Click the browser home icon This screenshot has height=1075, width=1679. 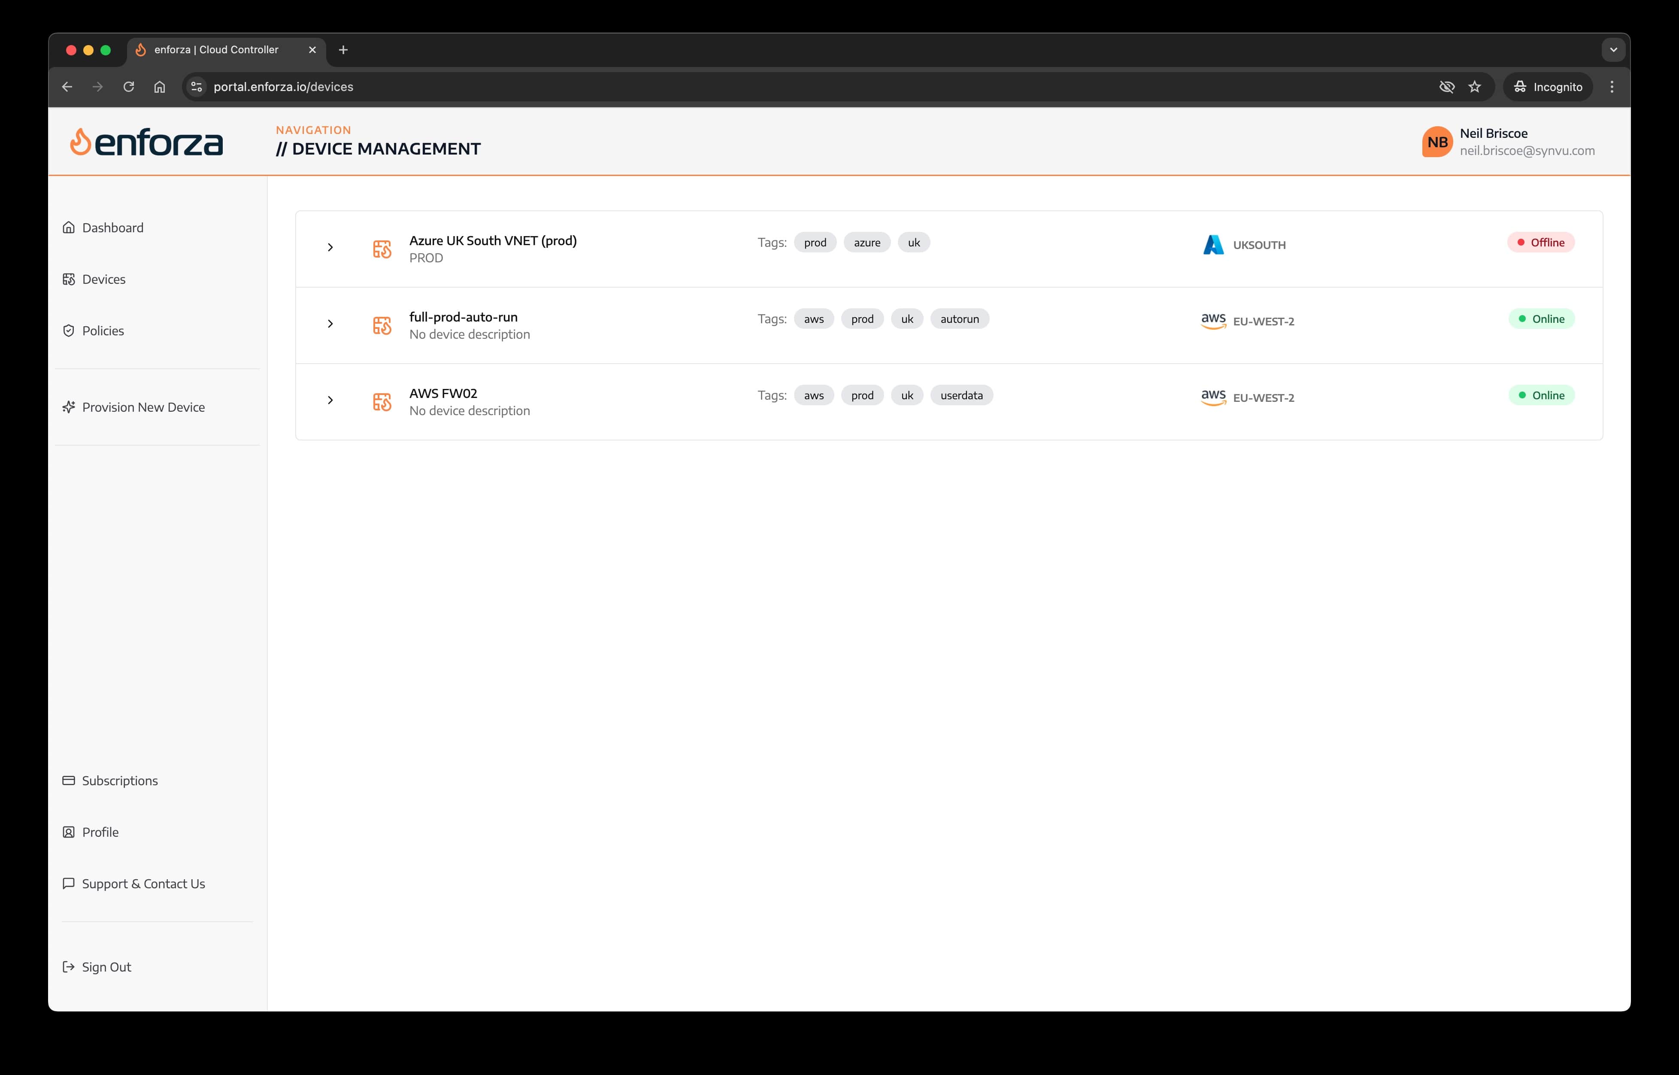[160, 87]
